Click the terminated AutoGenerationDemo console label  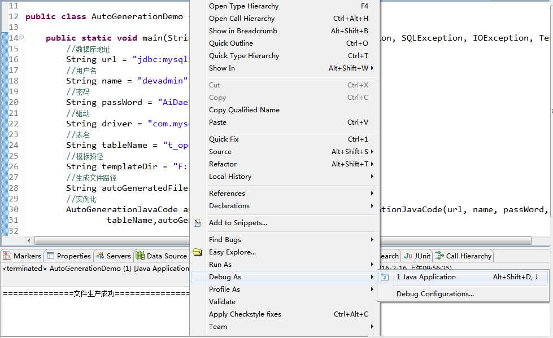[95, 269]
